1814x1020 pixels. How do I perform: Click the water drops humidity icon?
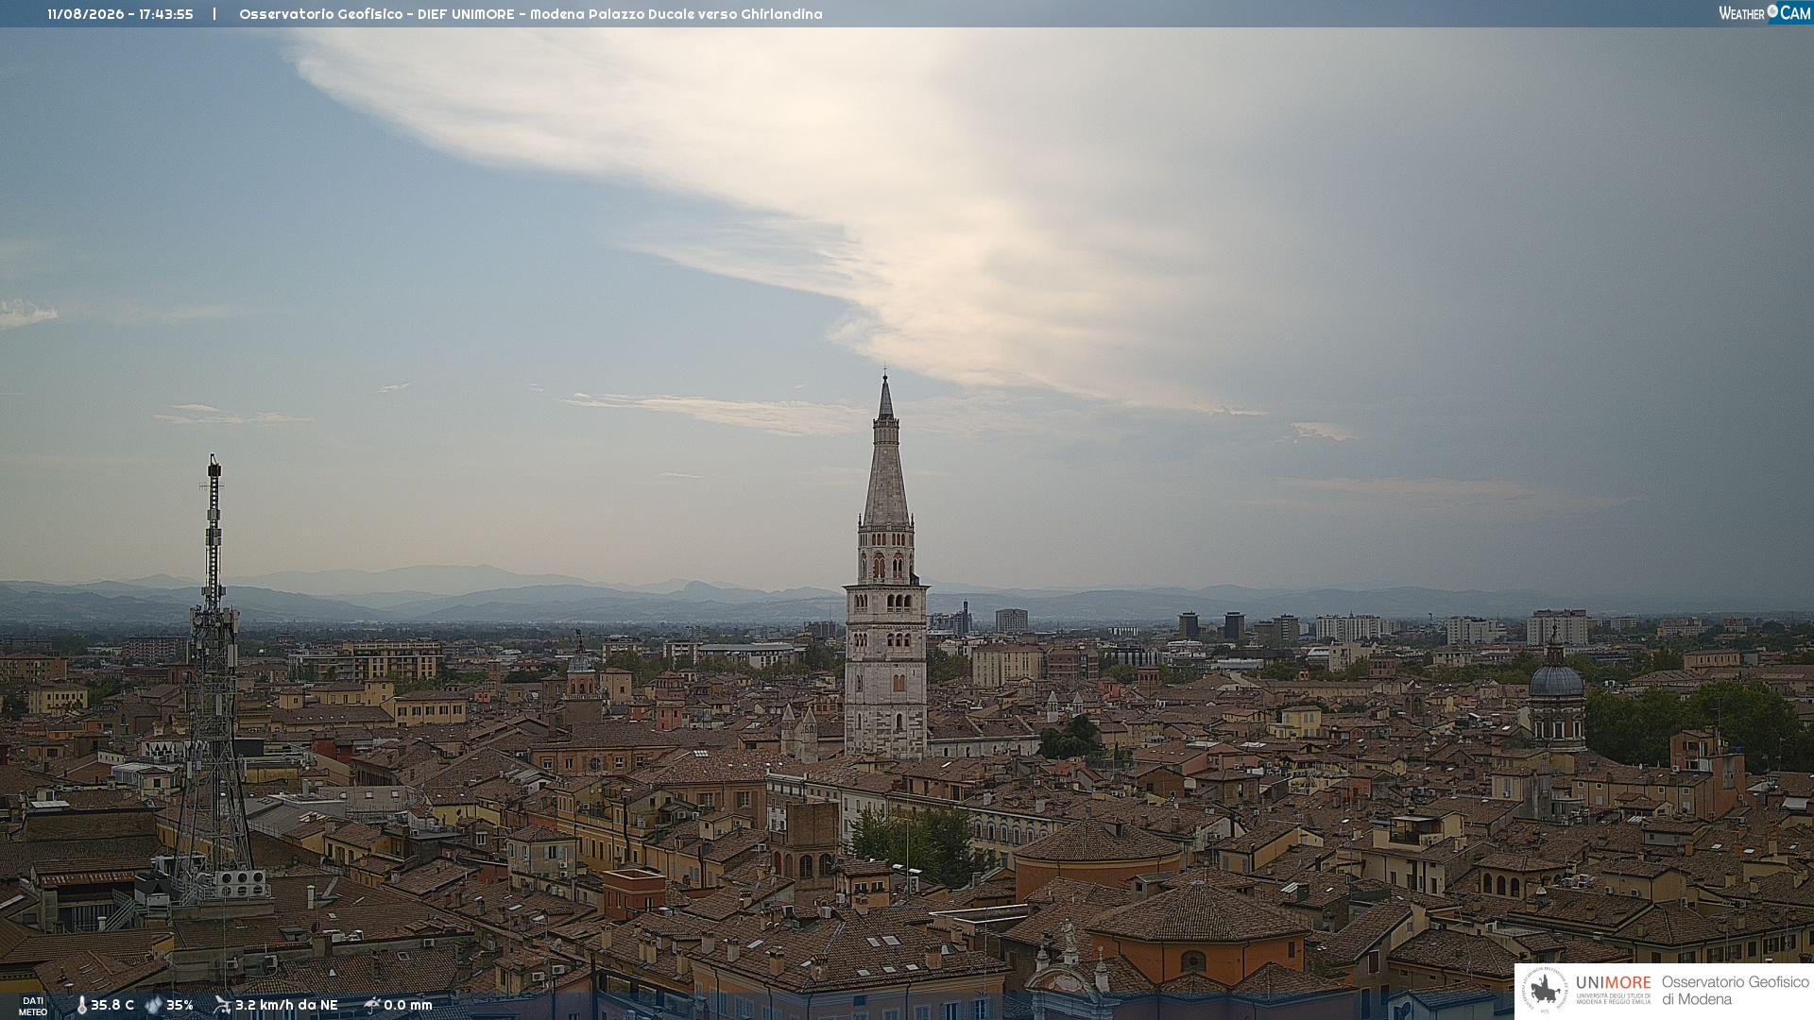[x=154, y=1005]
